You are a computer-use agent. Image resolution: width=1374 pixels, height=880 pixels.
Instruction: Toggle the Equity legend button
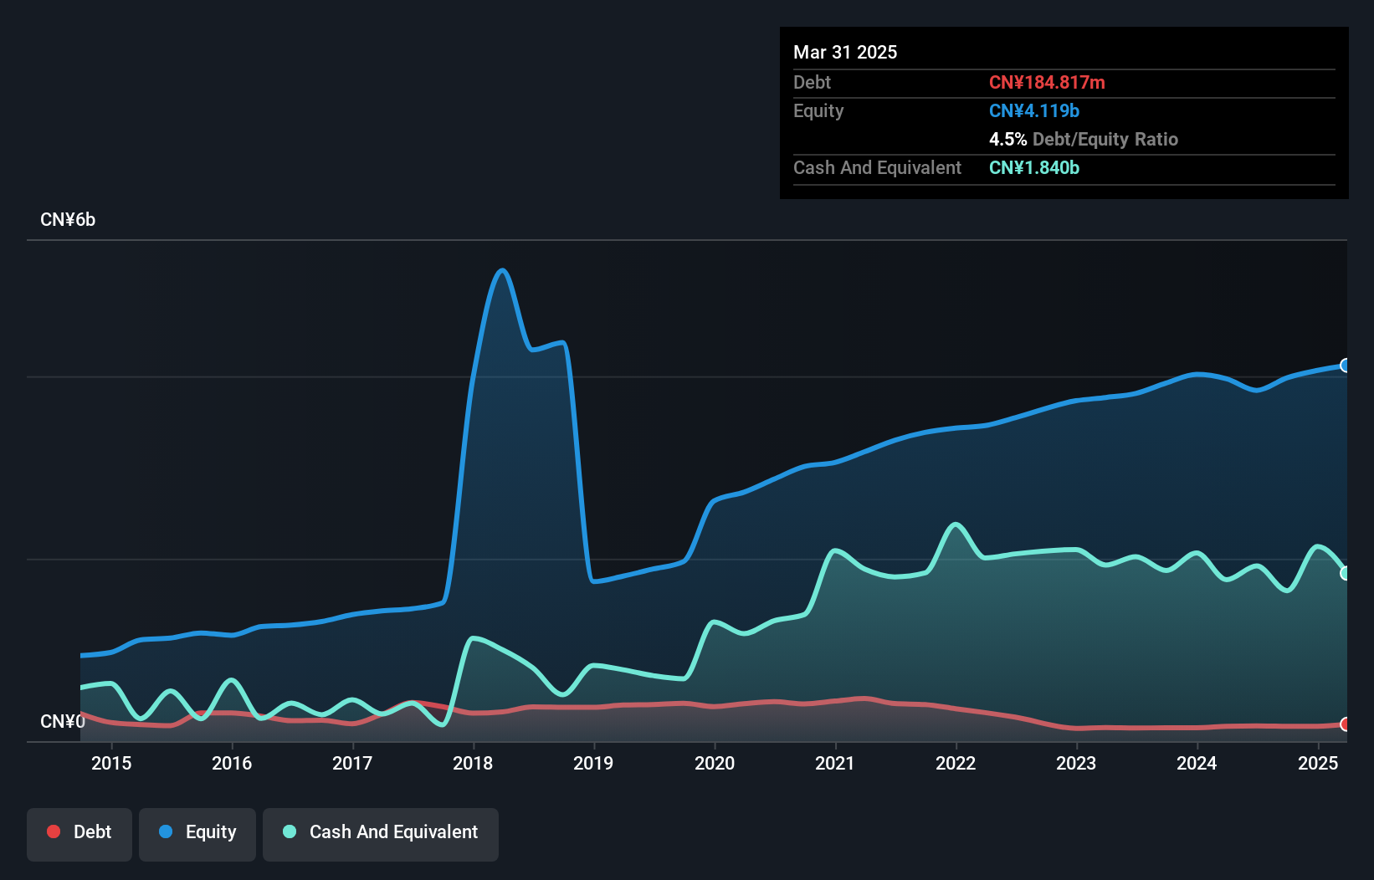point(197,834)
